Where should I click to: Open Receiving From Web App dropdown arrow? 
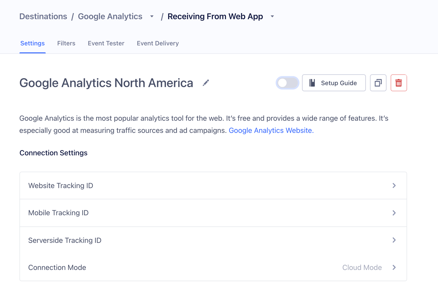pos(272,16)
